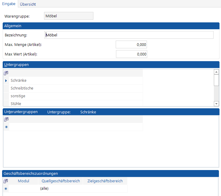Click the Untergruppen grid selector icon

click(x=6, y=73)
